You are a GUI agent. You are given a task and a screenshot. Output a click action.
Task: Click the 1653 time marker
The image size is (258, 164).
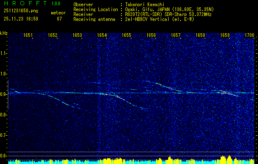coord(77,35)
